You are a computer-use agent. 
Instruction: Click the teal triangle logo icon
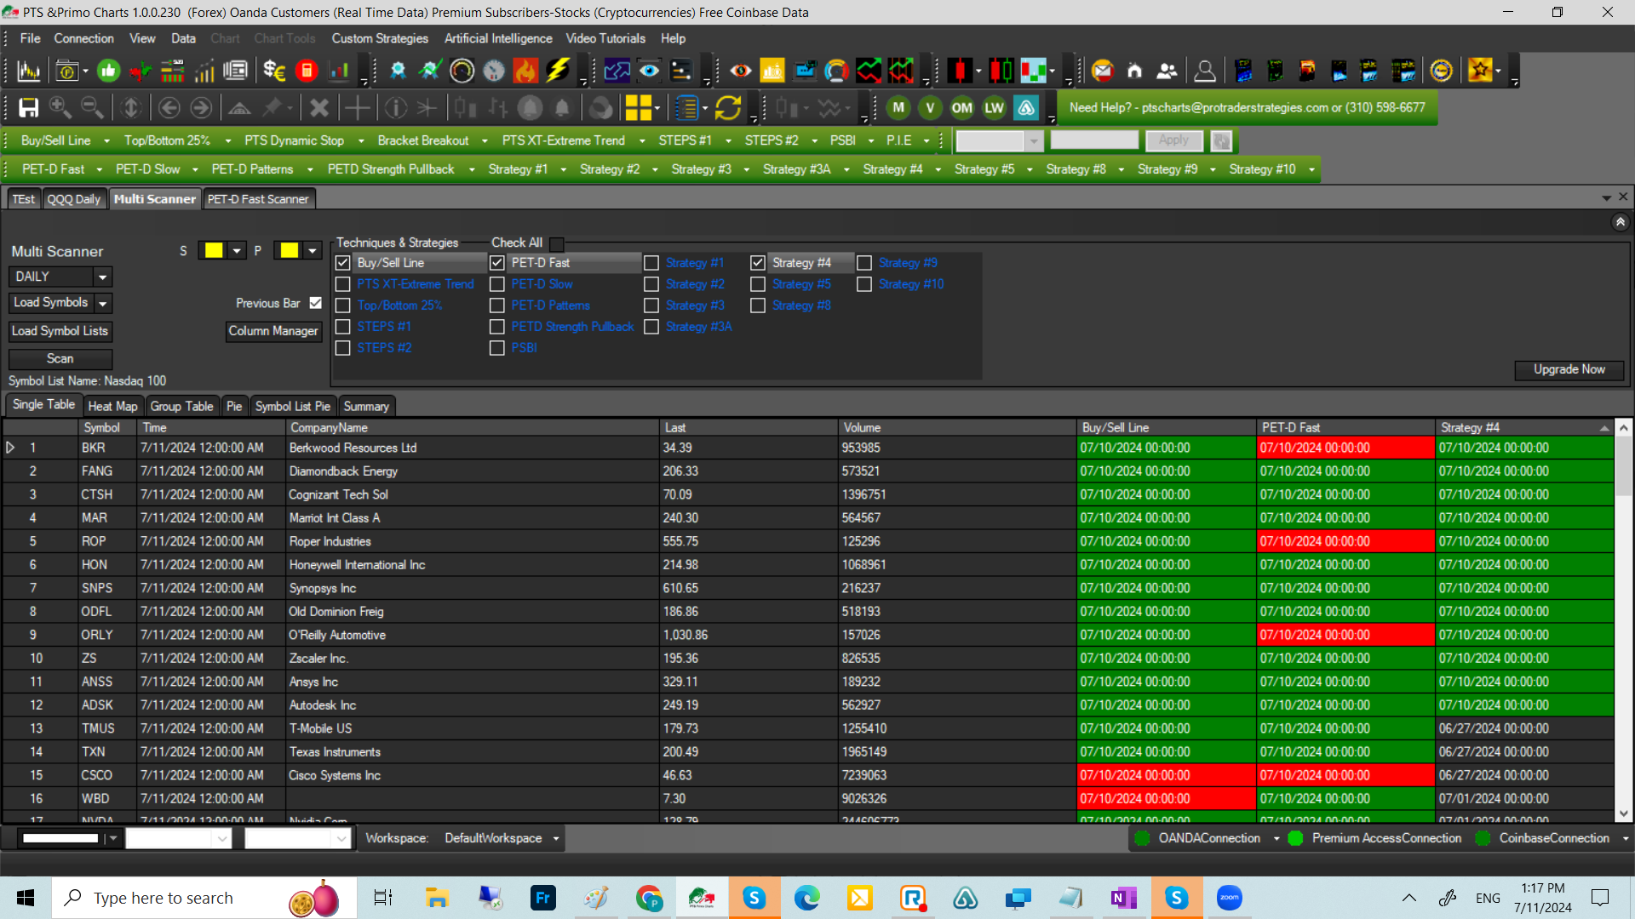pyautogui.click(x=1027, y=108)
